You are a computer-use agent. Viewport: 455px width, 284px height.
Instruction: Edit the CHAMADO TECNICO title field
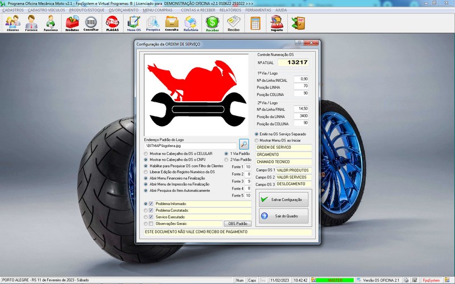click(283, 162)
